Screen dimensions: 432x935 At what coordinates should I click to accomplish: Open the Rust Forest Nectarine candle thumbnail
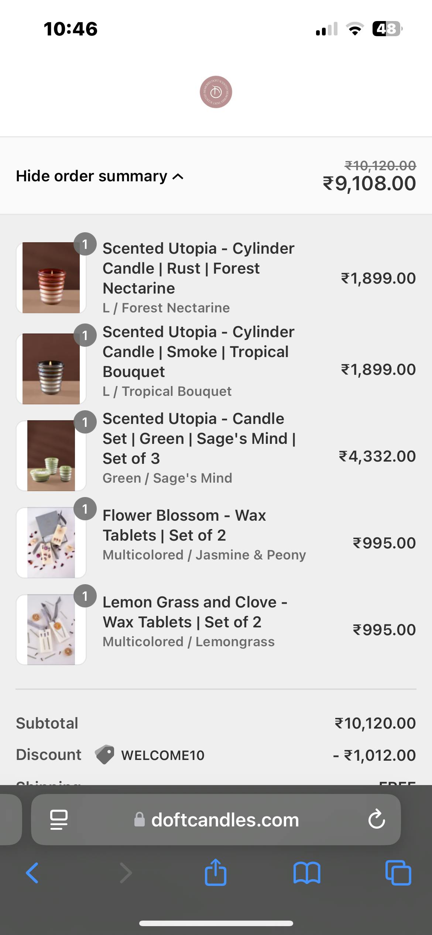(x=51, y=278)
